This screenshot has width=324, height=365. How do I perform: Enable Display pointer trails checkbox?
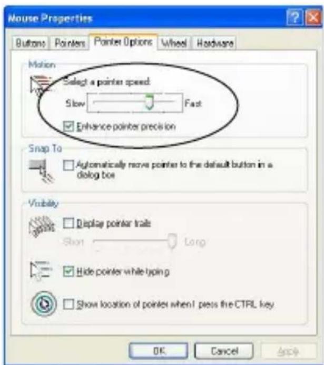pyautogui.click(x=68, y=223)
